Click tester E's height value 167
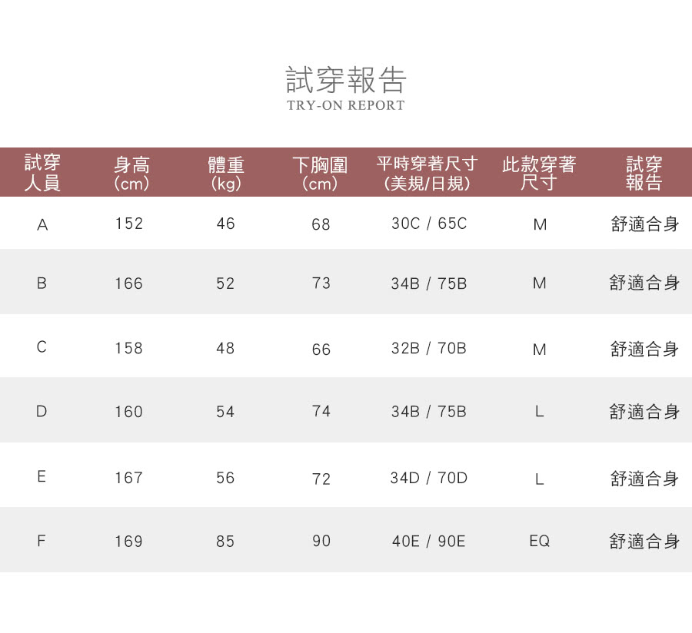The image size is (692, 633). tap(129, 478)
